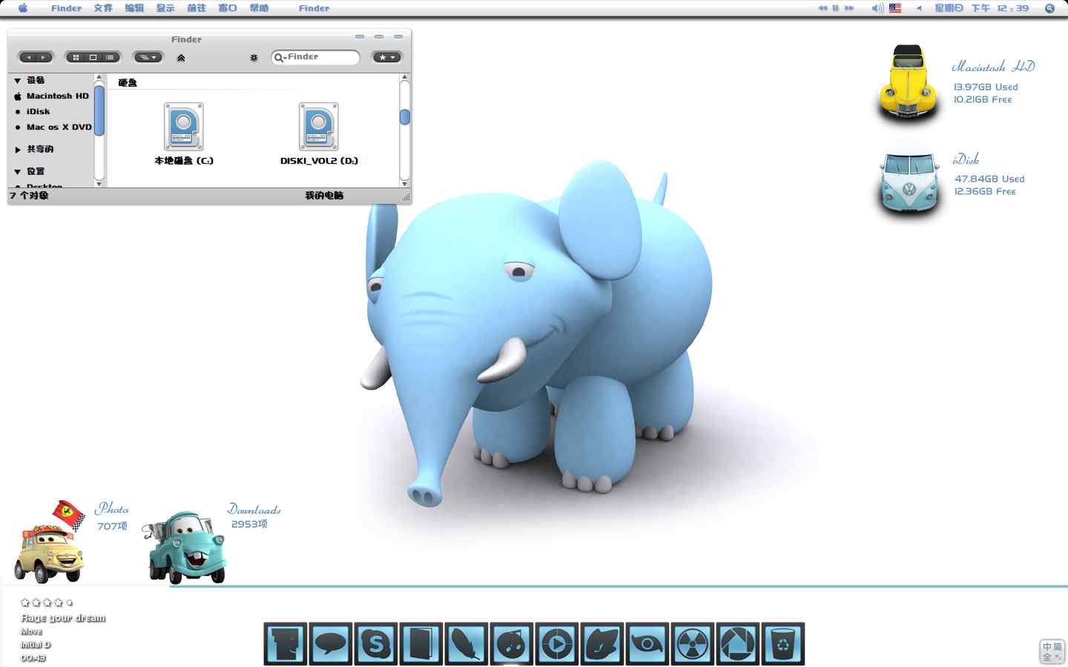This screenshot has height=667, width=1068.
Task: Open the Finder face icon in the dock
Action: 286,643
